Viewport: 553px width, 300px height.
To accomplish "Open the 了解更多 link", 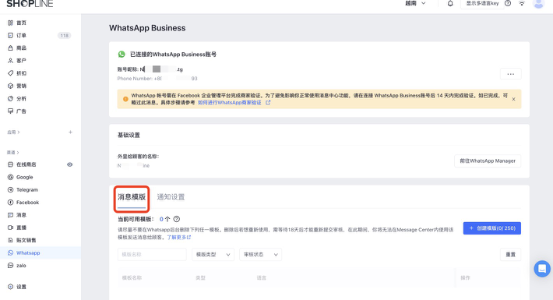I will pyautogui.click(x=179, y=237).
